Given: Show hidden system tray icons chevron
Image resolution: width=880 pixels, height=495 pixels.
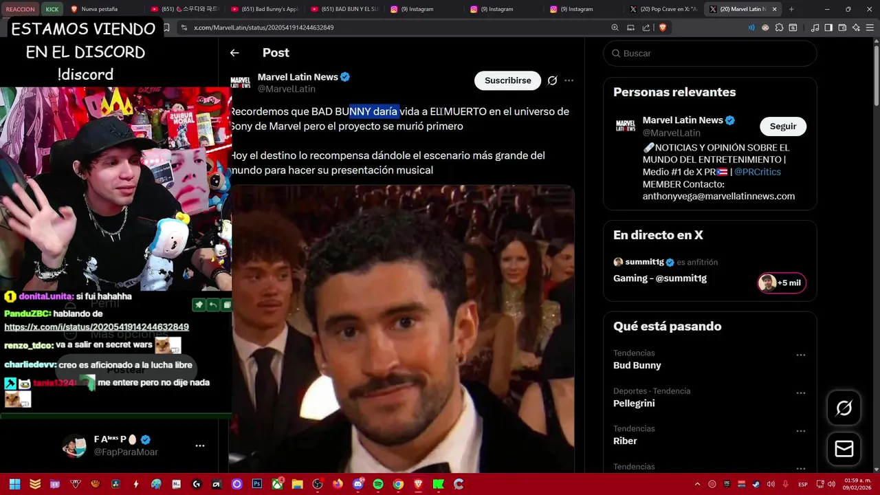Looking at the screenshot, I should 697,484.
